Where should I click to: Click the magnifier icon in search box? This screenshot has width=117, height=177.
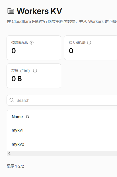(x=12, y=100)
